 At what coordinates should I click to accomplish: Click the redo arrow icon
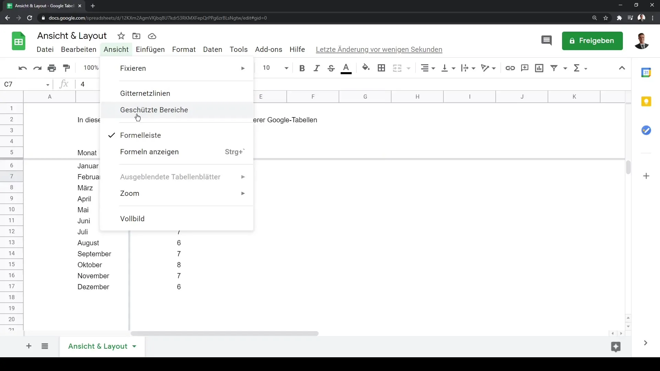37,68
